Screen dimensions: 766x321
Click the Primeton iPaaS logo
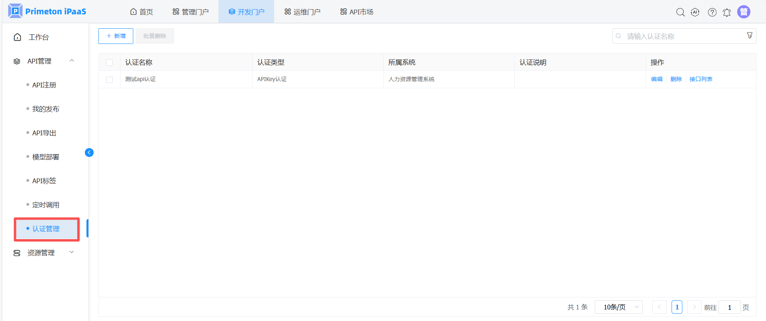pyautogui.click(x=47, y=12)
